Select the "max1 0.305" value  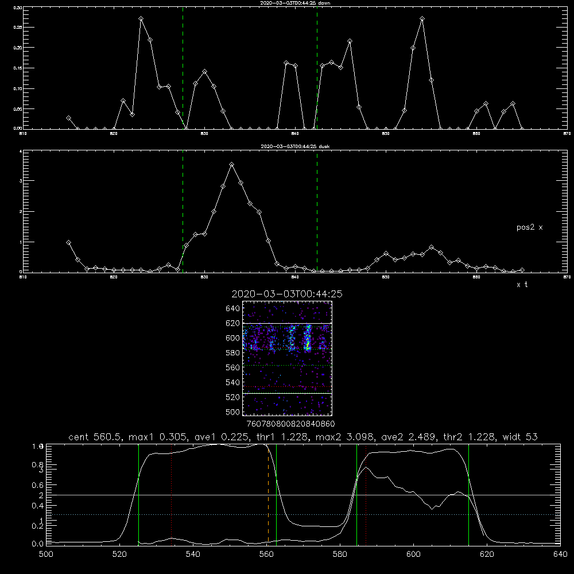click(x=157, y=437)
